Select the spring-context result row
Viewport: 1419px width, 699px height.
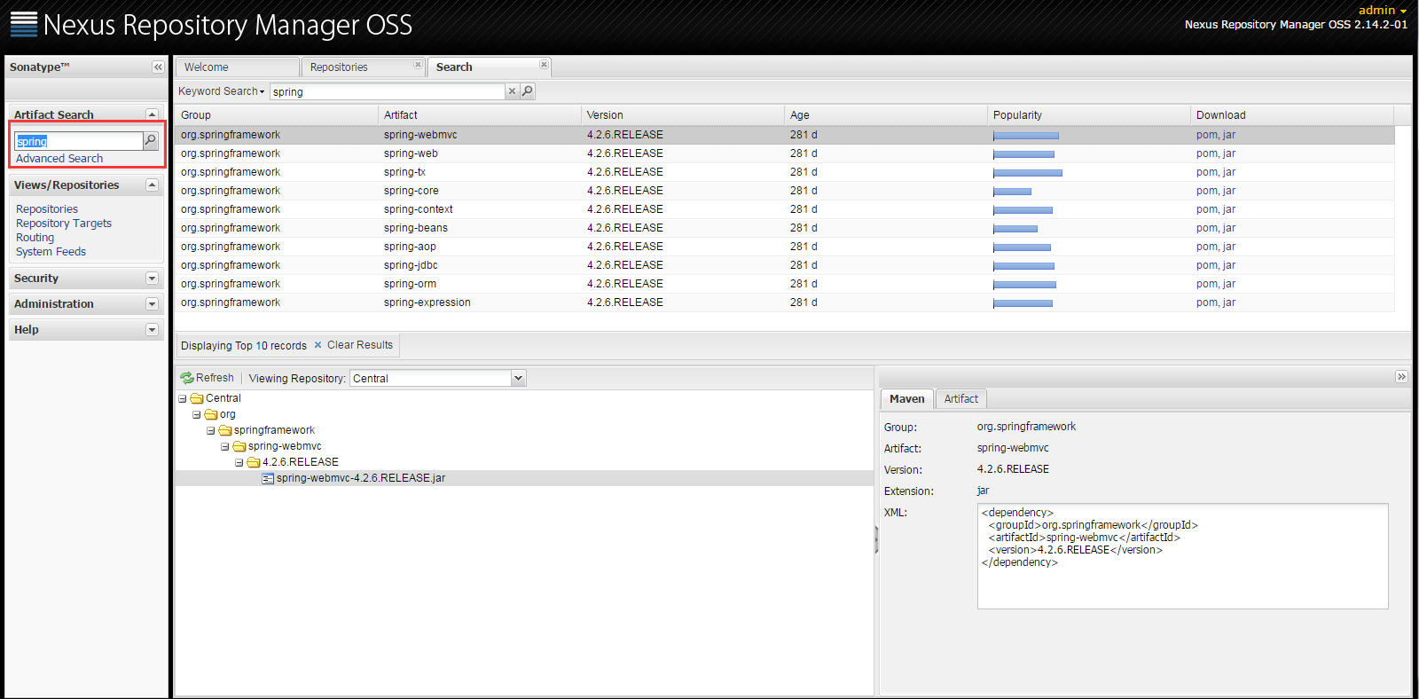[x=785, y=209]
